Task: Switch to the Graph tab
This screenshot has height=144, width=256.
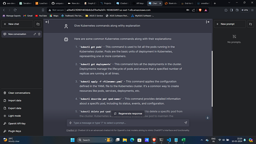Action: (90, 3)
